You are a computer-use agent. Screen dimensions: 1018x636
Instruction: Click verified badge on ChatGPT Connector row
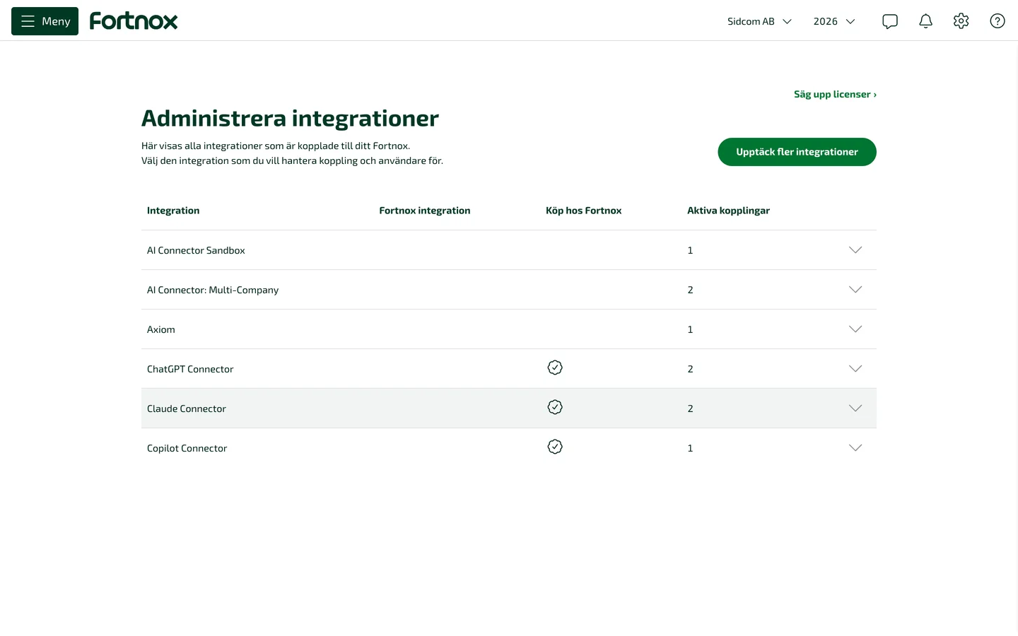click(555, 367)
